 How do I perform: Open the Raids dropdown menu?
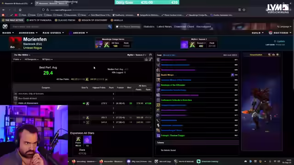coord(8,33)
